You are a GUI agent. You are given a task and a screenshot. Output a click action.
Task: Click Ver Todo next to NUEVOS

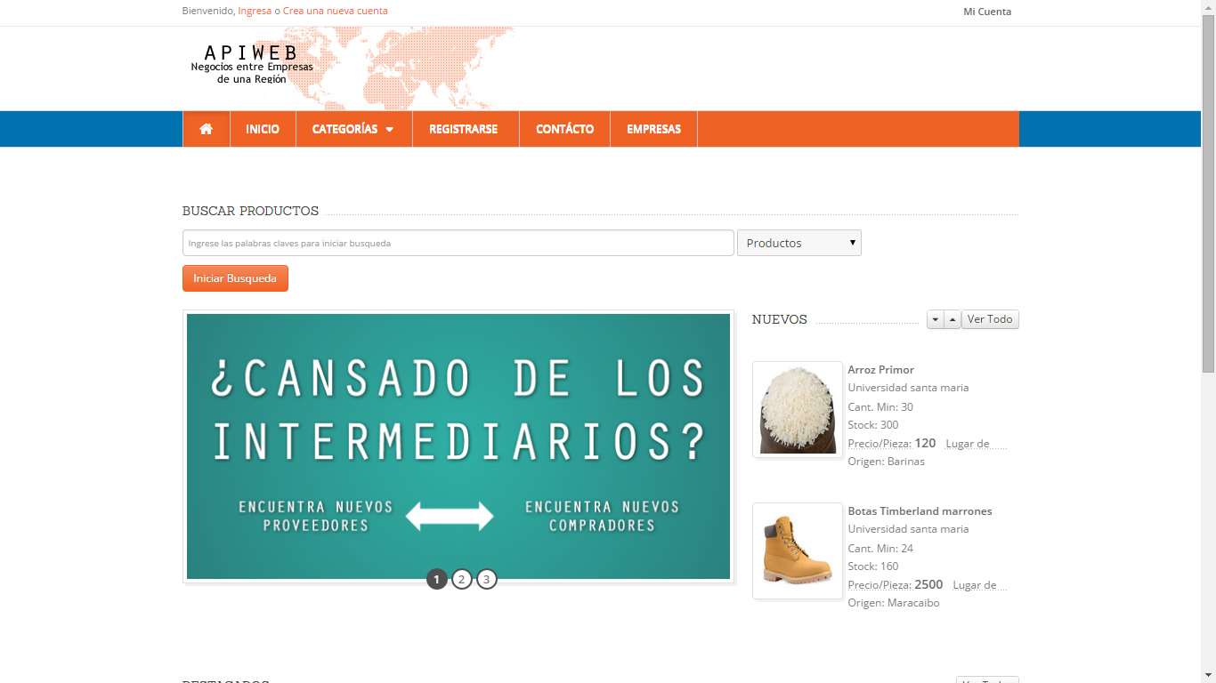pyautogui.click(x=989, y=318)
